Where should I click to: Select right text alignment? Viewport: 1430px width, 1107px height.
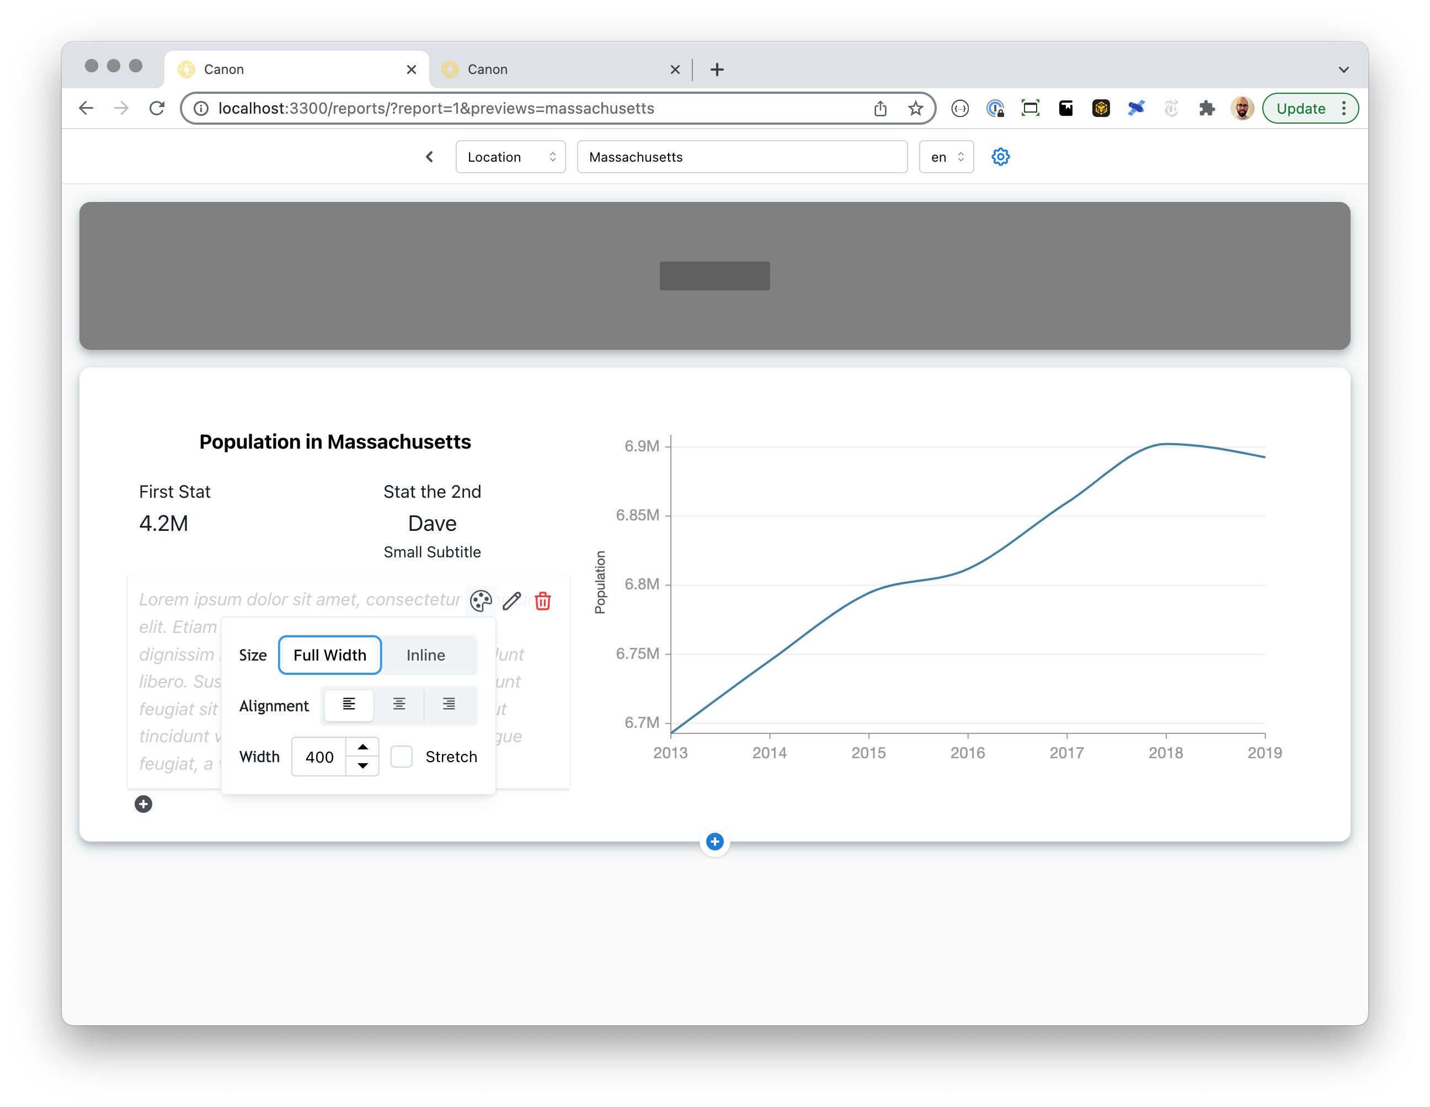click(x=449, y=705)
